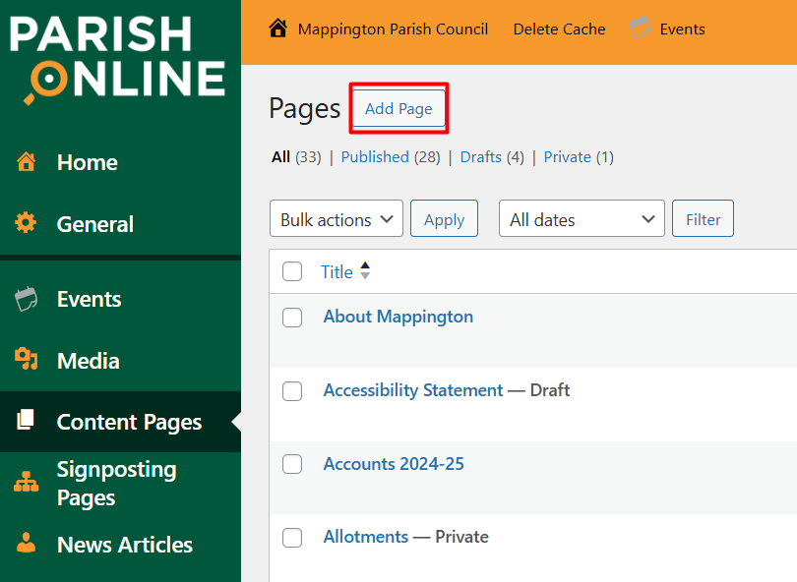Viewport: 797px width, 582px height.
Task: Tick the select-all checkbox beside Title
Action: (x=292, y=272)
